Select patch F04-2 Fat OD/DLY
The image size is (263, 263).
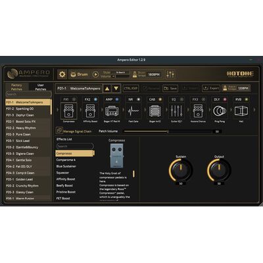click(28, 166)
